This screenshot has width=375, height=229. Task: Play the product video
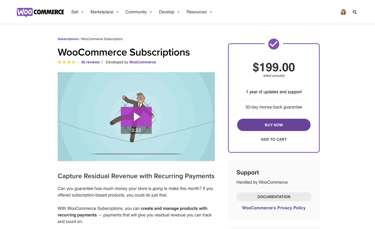(x=136, y=117)
